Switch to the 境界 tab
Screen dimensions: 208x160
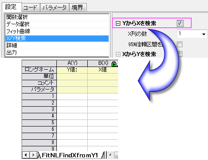(x=78, y=7)
